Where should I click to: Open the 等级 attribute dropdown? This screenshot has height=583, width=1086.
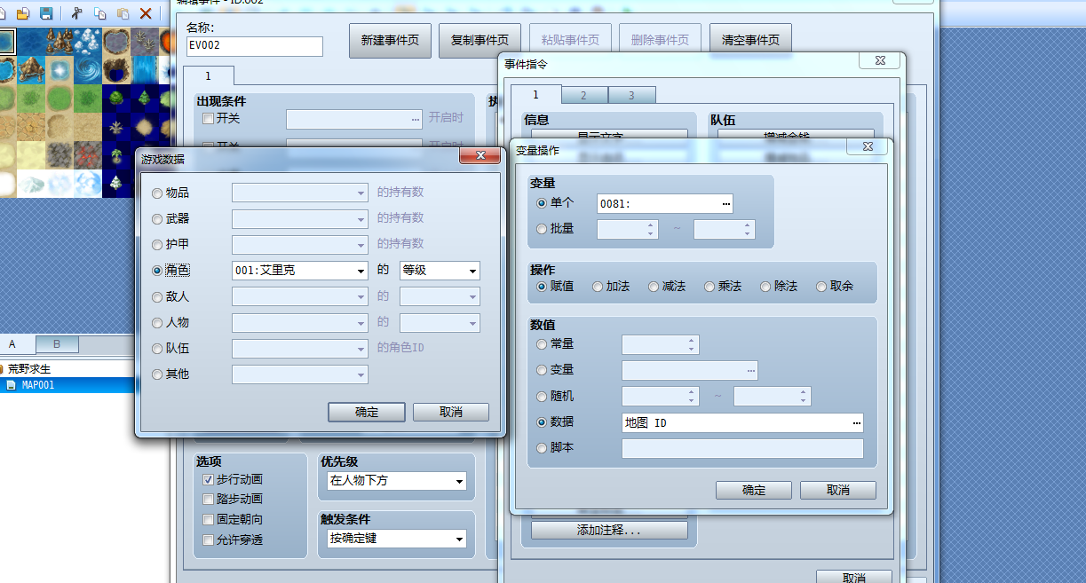(x=440, y=271)
